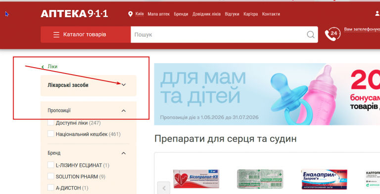Click into the Пошук search field

coord(218,35)
